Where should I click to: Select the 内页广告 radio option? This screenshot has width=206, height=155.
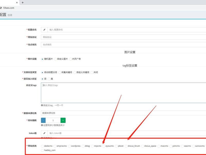70,59
